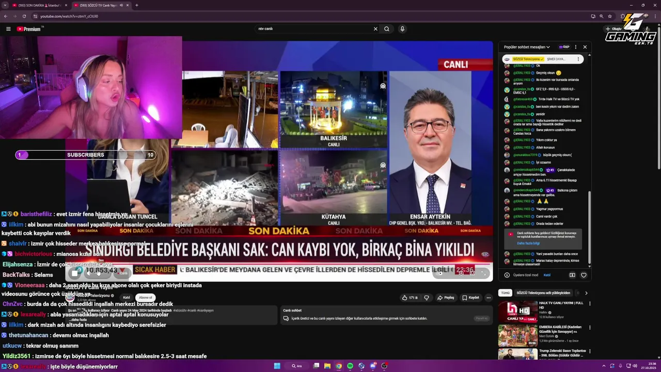
Task: Select the Tümü filter chip
Action: [505, 293]
